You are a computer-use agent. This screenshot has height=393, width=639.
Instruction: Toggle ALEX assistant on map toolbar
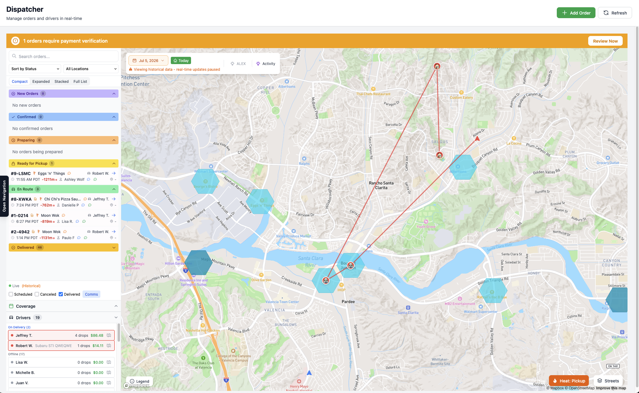(x=238, y=63)
